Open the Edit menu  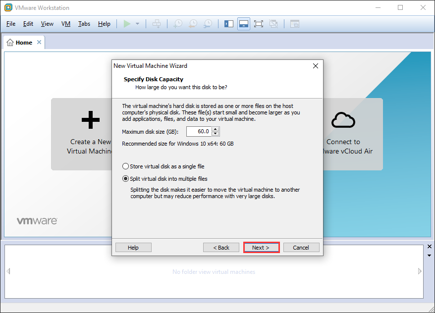(x=28, y=24)
